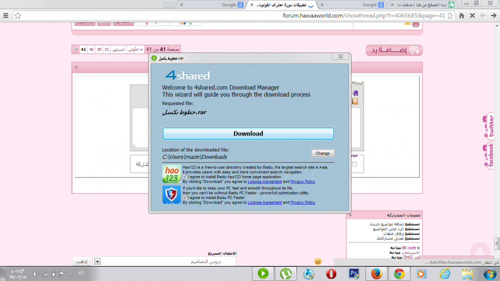Click the Baidu PC Faster shield icon
Viewport: 500px width, 281px height.
point(171,194)
